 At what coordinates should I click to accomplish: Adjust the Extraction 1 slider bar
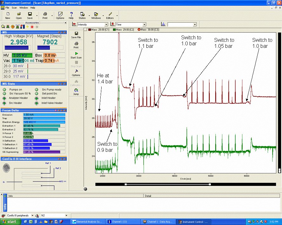pyautogui.click(x=44, y=126)
